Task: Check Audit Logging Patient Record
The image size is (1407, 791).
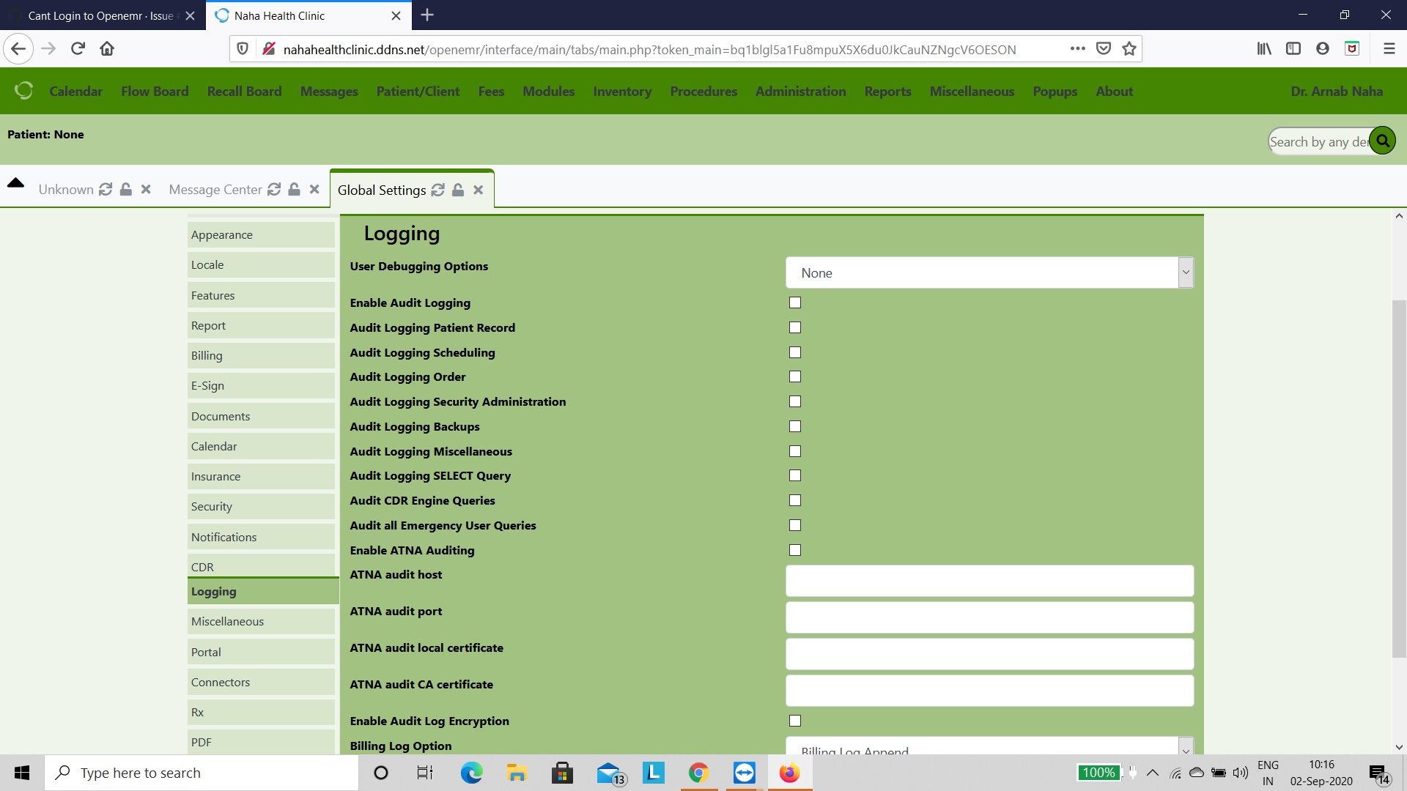Action: tap(795, 327)
